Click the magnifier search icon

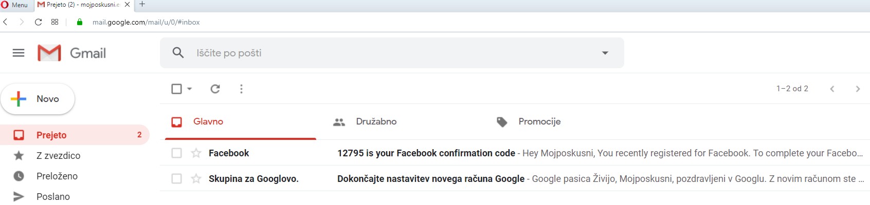[x=178, y=53]
